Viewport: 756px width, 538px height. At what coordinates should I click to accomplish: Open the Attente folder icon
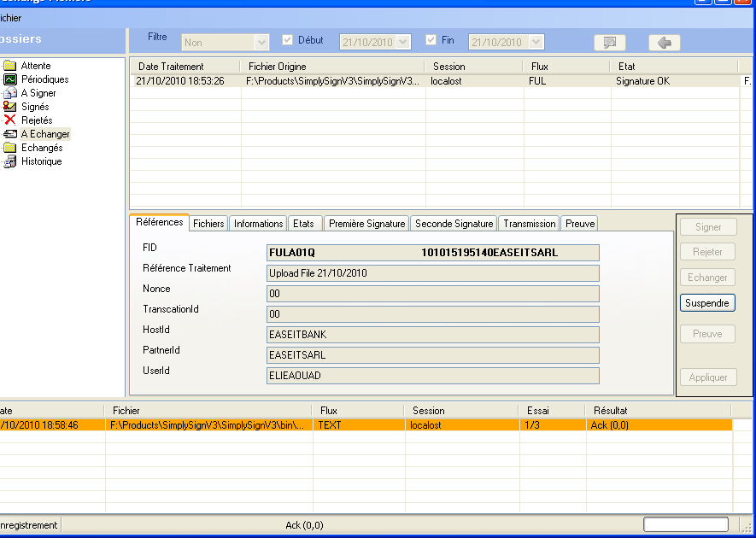[9, 66]
